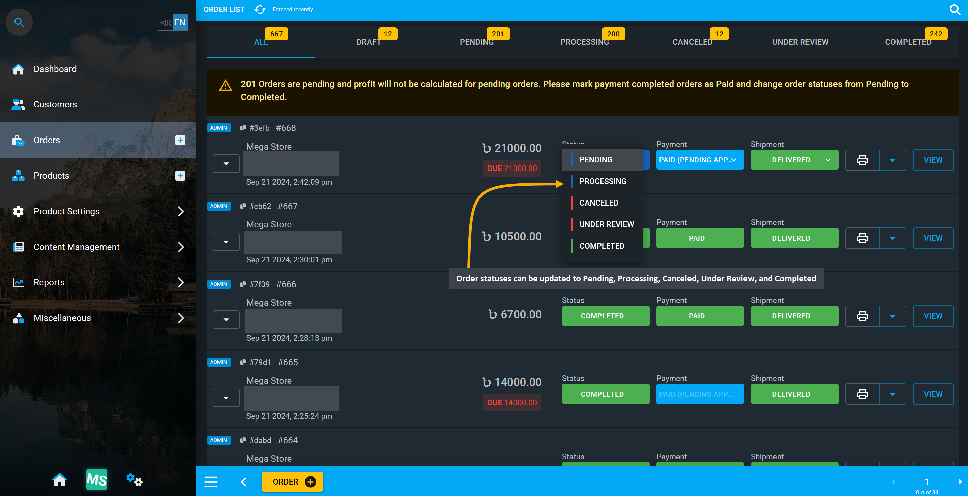Select the COMPLETED tab filter
Viewport: 968px width, 496px height.
(x=908, y=42)
